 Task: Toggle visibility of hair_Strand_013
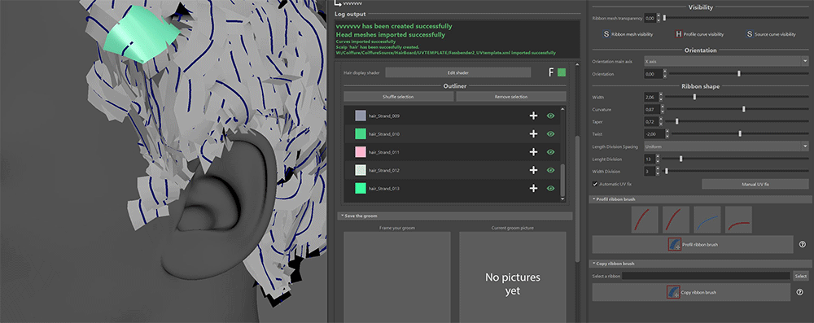coord(551,189)
